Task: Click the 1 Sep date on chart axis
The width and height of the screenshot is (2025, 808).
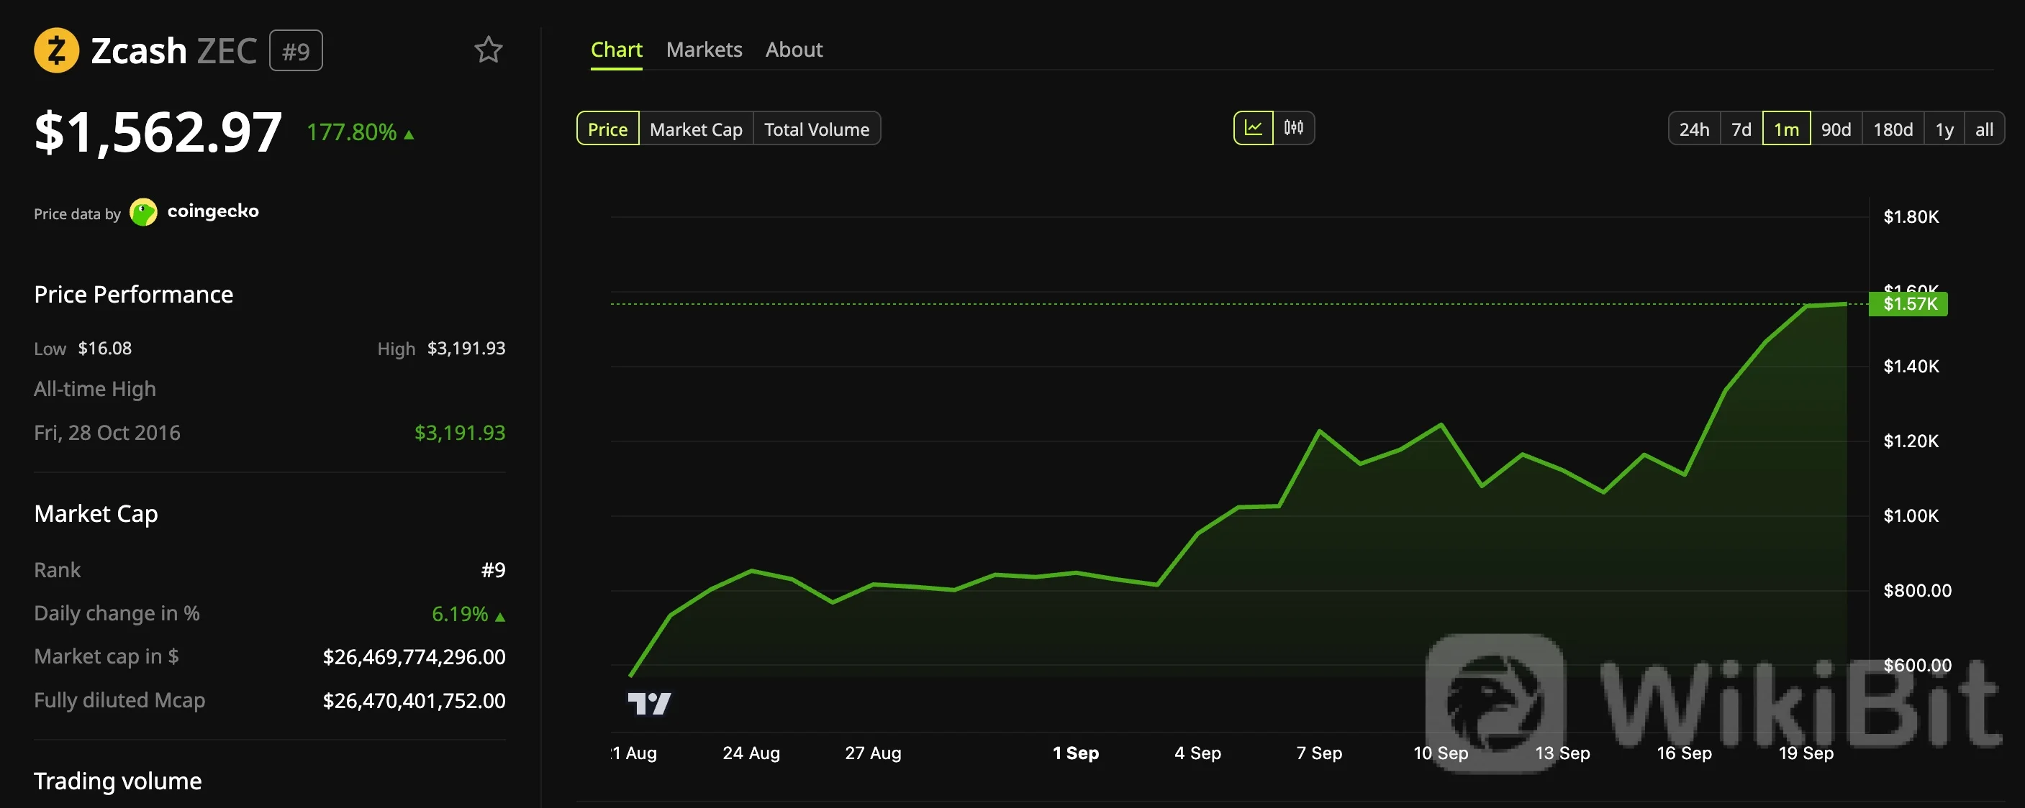Action: point(1075,753)
